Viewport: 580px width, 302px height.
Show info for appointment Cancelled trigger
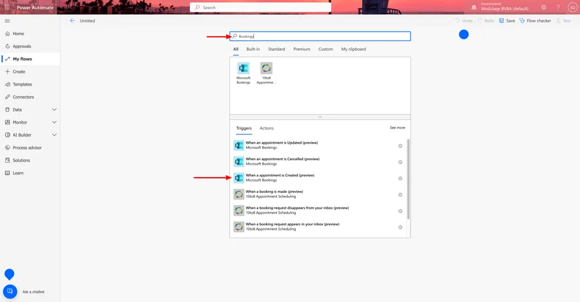coord(400,162)
